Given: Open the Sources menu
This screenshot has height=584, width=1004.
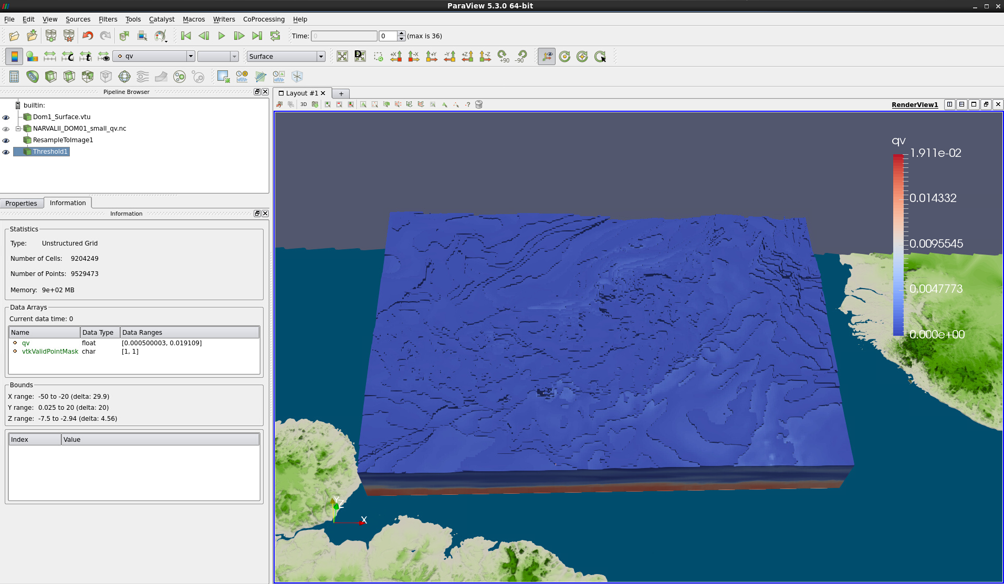Looking at the screenshot, I should tap(78, 19).
